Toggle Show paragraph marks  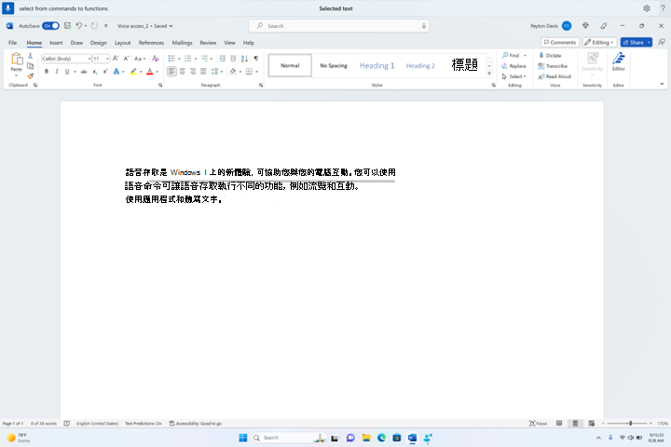[x=256, y=59]
